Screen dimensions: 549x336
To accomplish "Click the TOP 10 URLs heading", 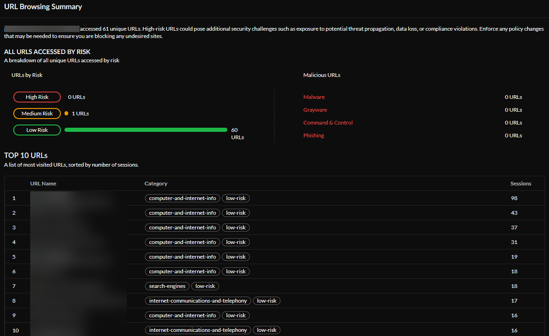I will [x=26, y=156].
